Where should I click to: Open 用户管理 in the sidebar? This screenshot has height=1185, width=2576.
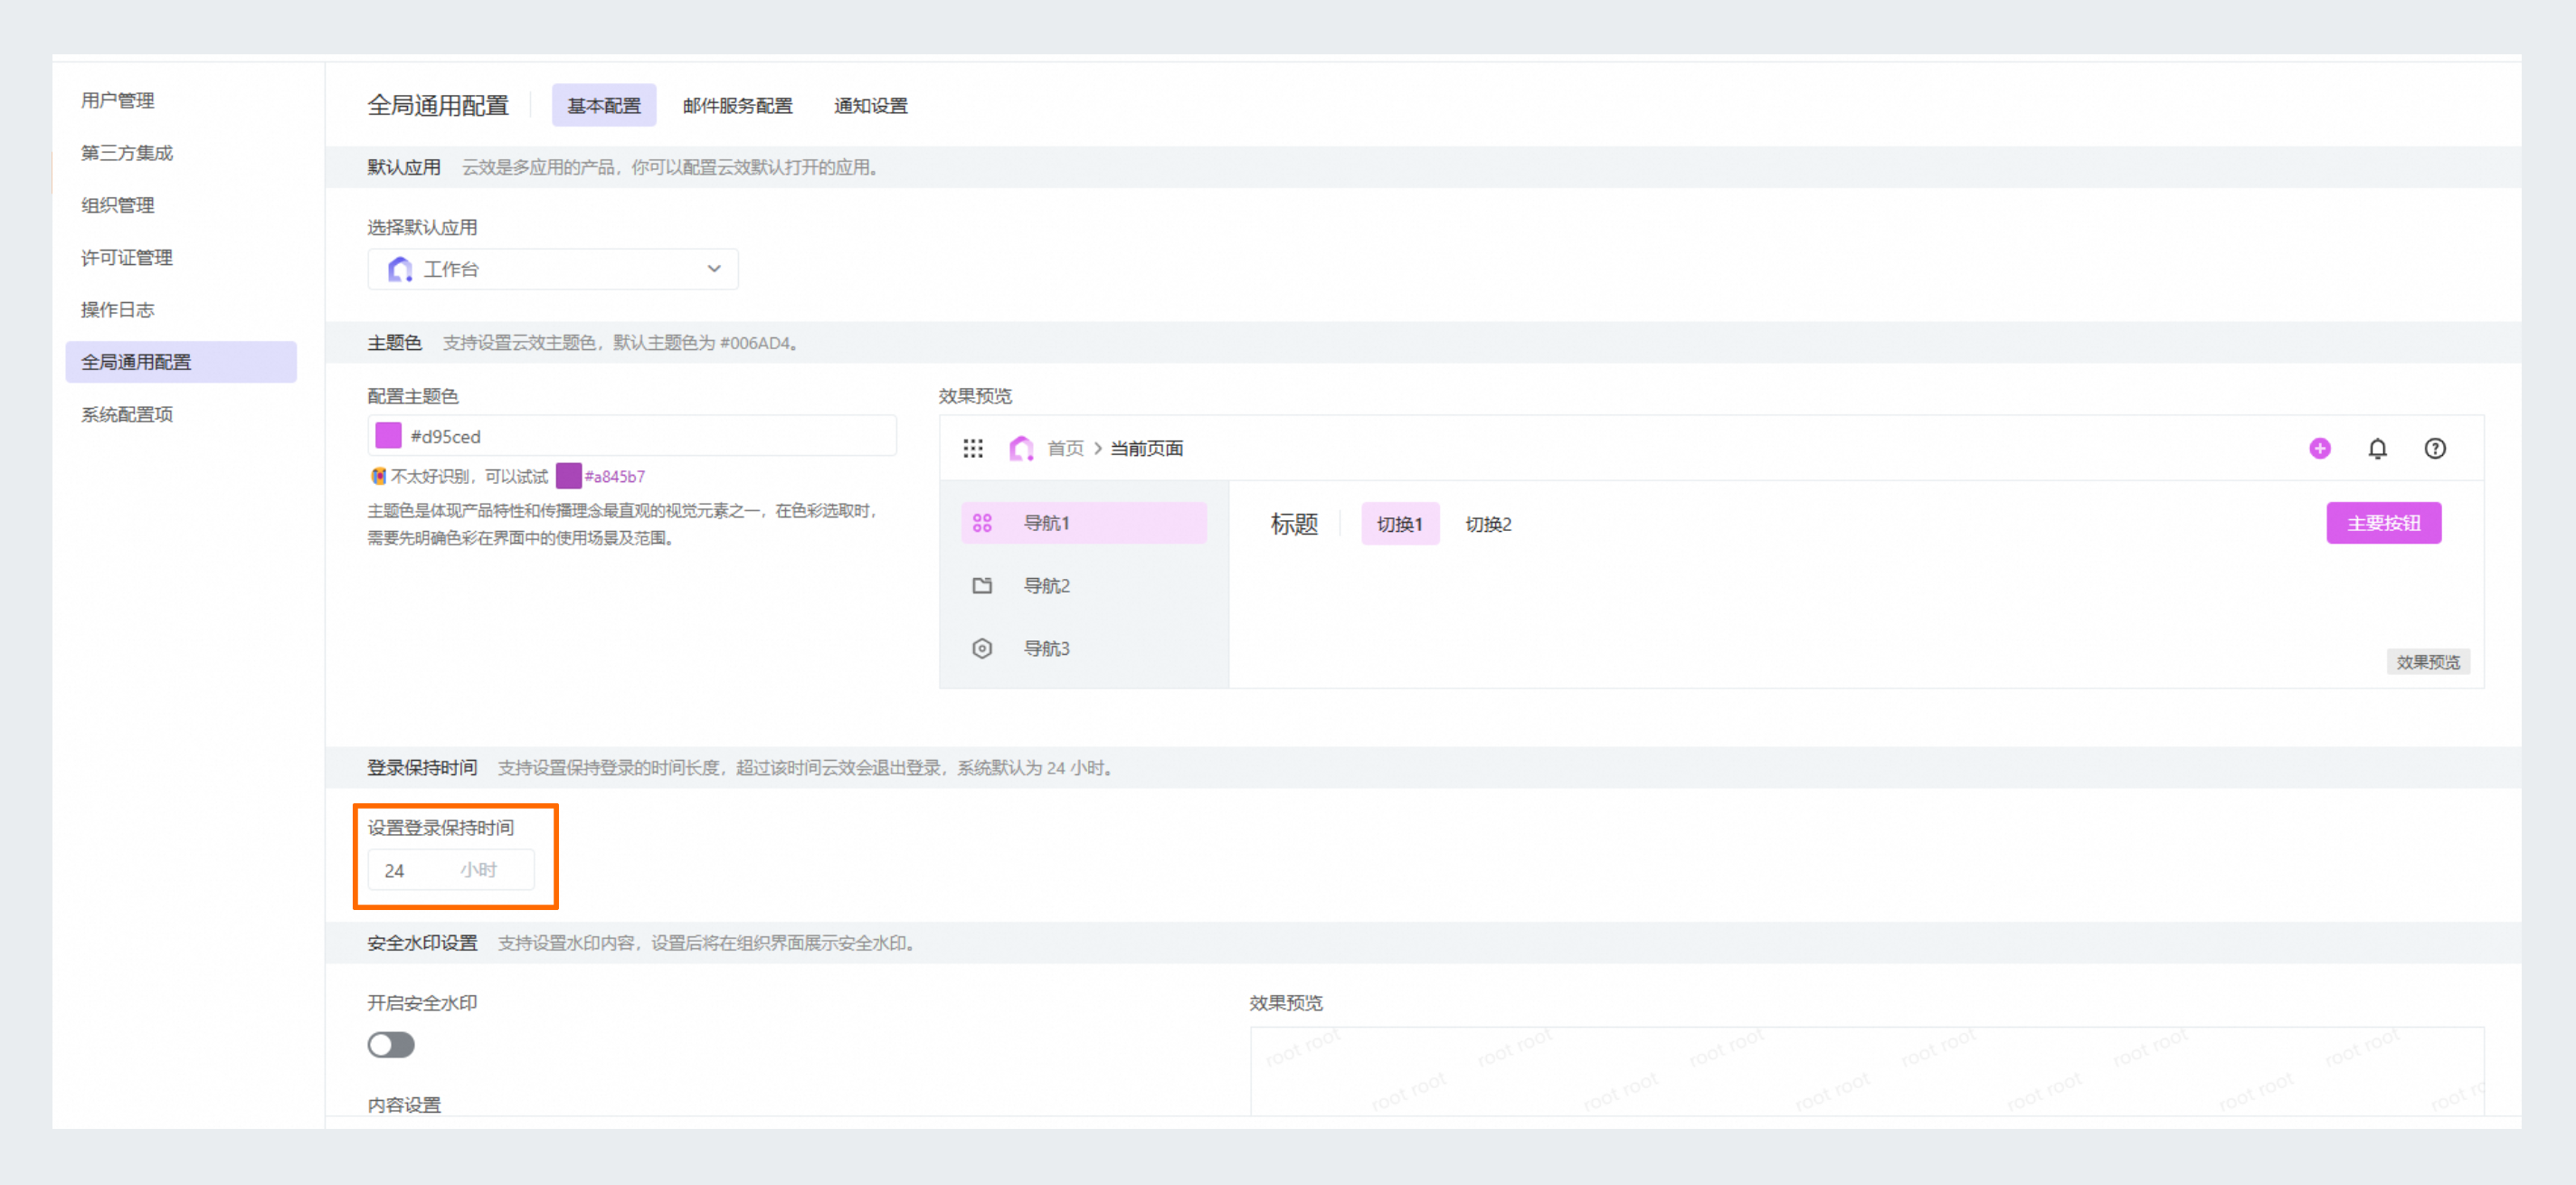[118, 100]
